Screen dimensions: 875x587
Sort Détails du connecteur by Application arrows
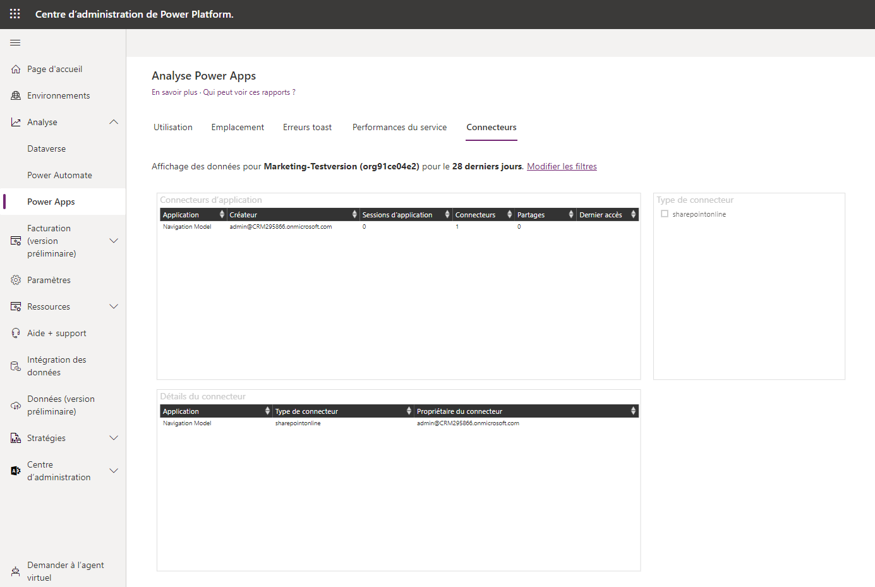pyautogui.click(x=267, y=411)
